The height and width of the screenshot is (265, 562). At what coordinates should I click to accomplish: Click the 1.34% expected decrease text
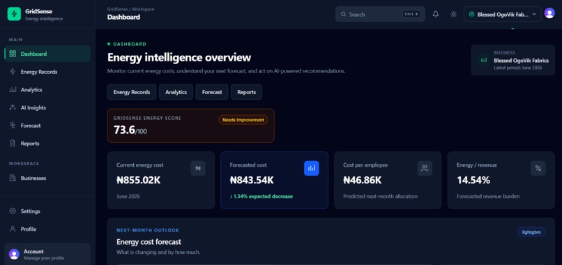pos(261,196)
